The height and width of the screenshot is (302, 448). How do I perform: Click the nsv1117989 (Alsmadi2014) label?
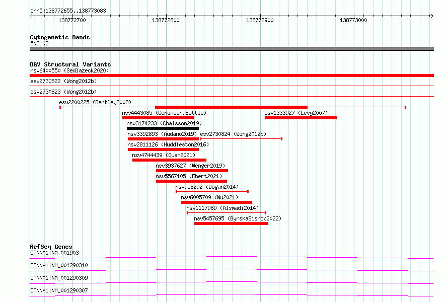point(222,208)
